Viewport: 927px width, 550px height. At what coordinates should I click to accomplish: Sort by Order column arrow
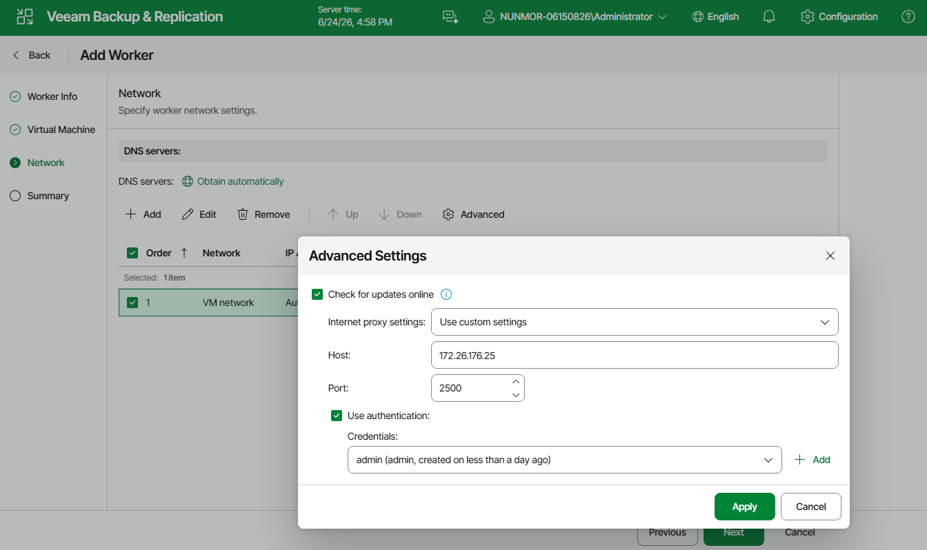pos(184,253)
